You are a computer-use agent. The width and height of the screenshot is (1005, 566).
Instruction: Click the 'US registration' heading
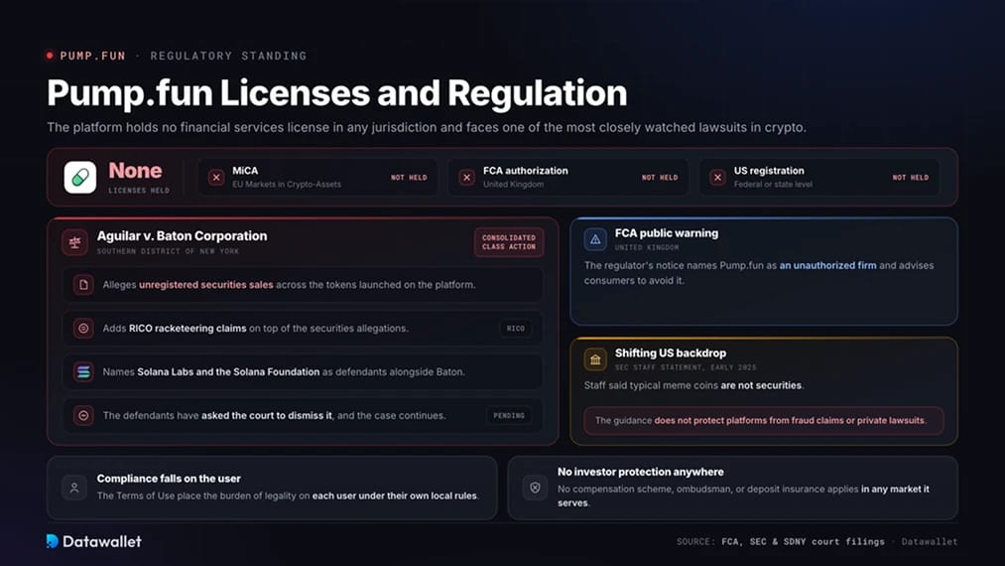(x=769, y=171)
